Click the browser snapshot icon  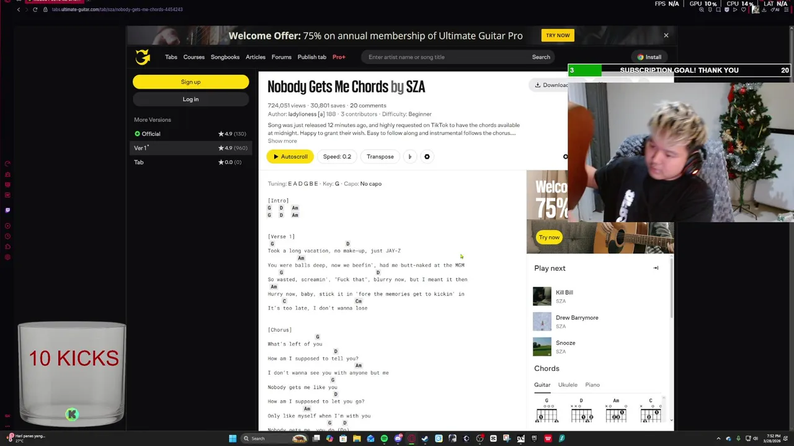(718, 9)
